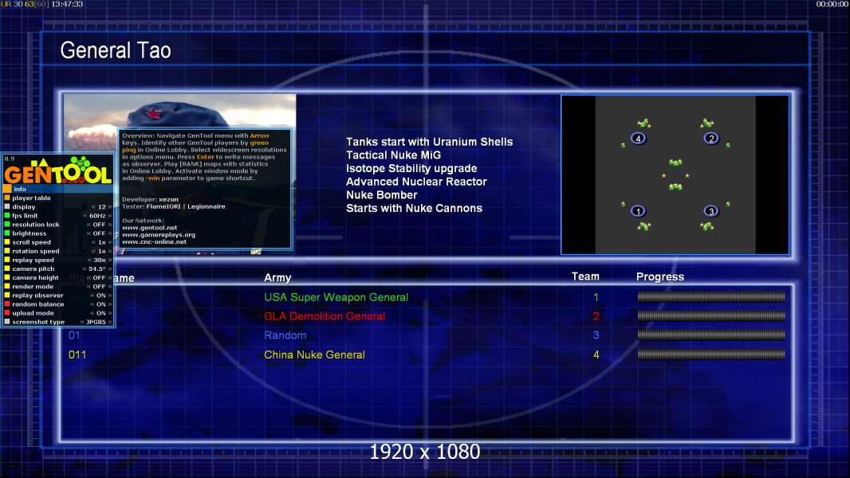
Task: Open the player table menu entry
Action: pyautogui.click(x=31, y=198)
